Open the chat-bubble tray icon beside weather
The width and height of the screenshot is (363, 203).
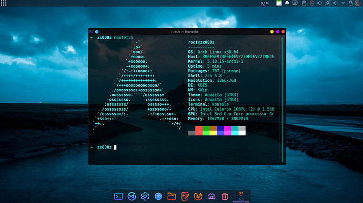pos(295,3)
